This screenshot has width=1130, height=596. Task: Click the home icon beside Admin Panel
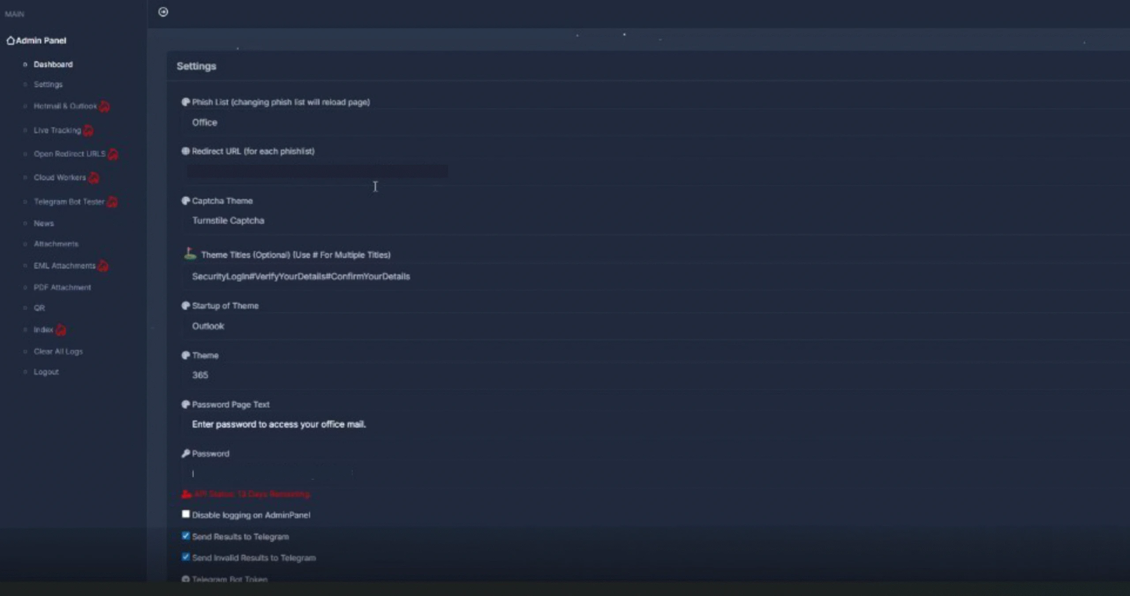tap(11, 40)
